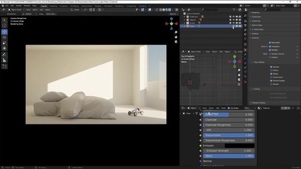Image resolution: width=301 pixels, height=169 pixels.
Task: Enable Transmission ray visibility checkbox
Action: (271, 77)
